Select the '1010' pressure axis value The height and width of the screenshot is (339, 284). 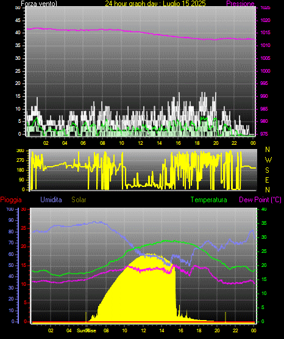[265, 45]
